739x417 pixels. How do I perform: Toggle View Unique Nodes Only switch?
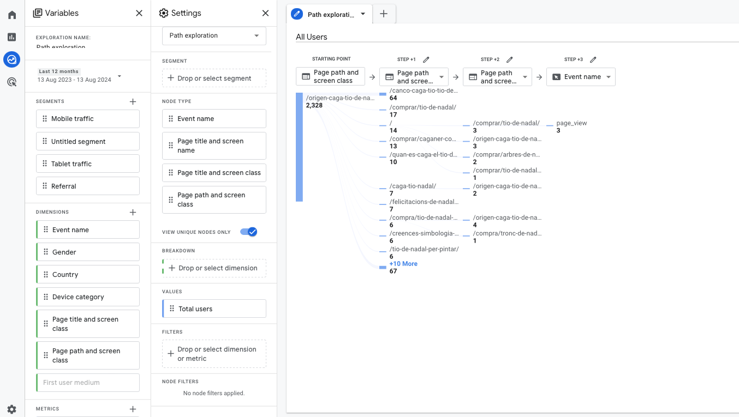point(249,232)
